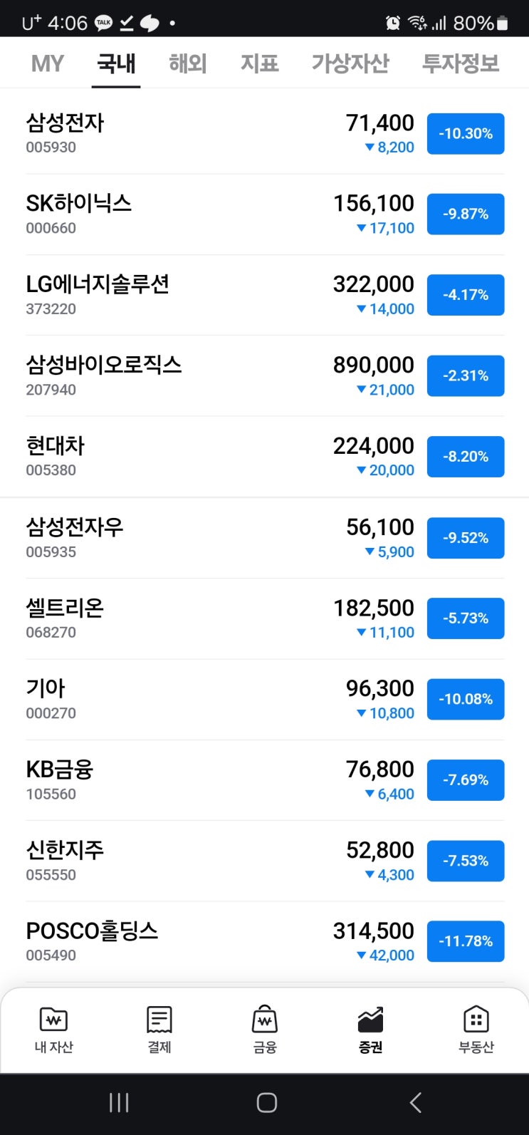Switch to the 해외 tab

click(187, 64)
